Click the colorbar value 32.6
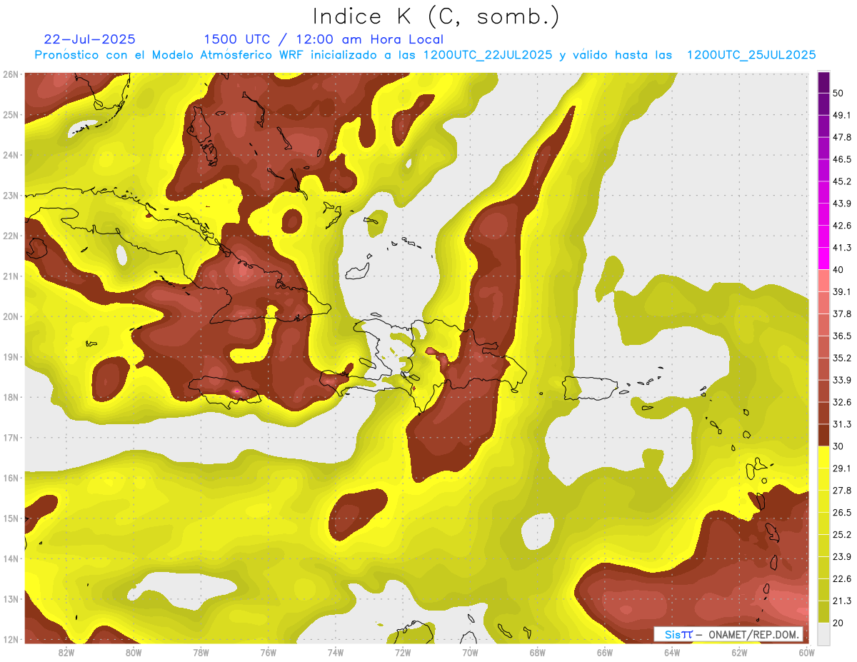The image size is (857, 662). [x=841, y=402]
